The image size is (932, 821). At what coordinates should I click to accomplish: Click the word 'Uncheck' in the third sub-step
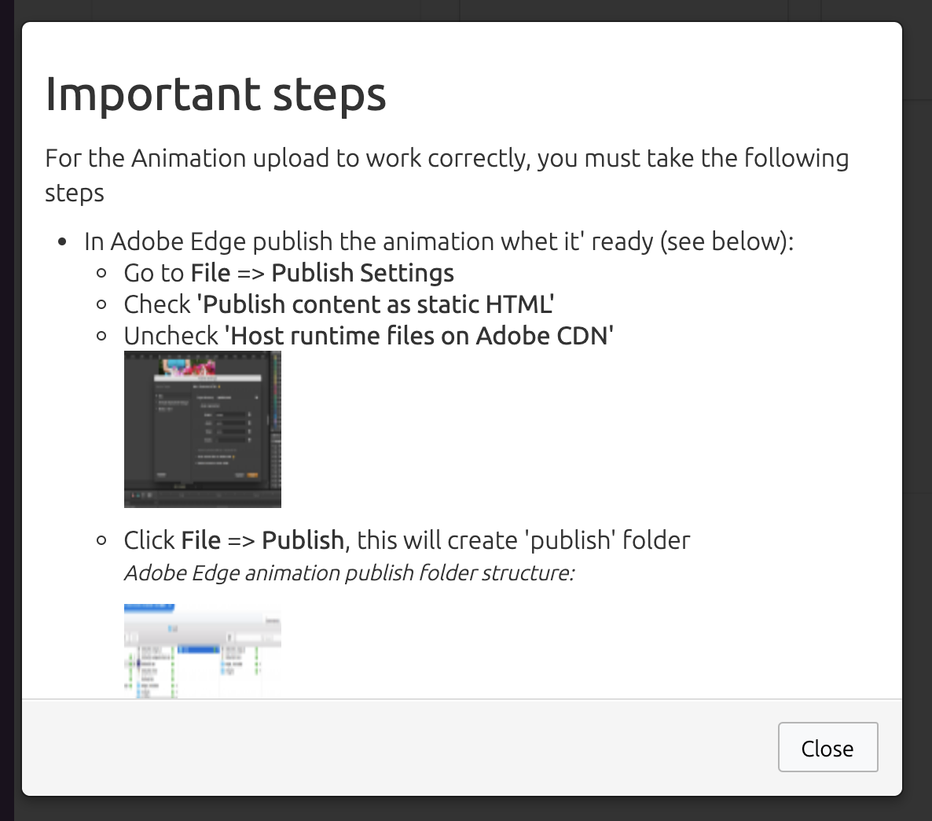(171, 336)
